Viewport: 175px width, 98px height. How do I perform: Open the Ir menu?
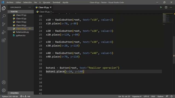pos(40,2)
